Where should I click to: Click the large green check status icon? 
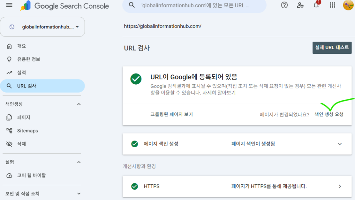point(136,79)
